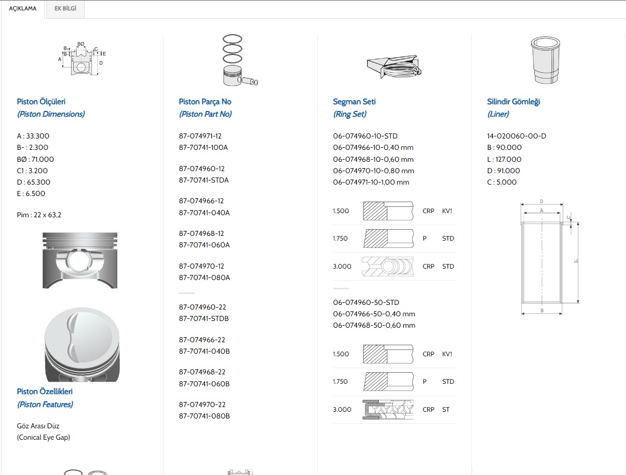Image resolution: width=626 pixels, height=475 pixels.
Task: Open the piston top crown view image
Action: coord(83,342)
